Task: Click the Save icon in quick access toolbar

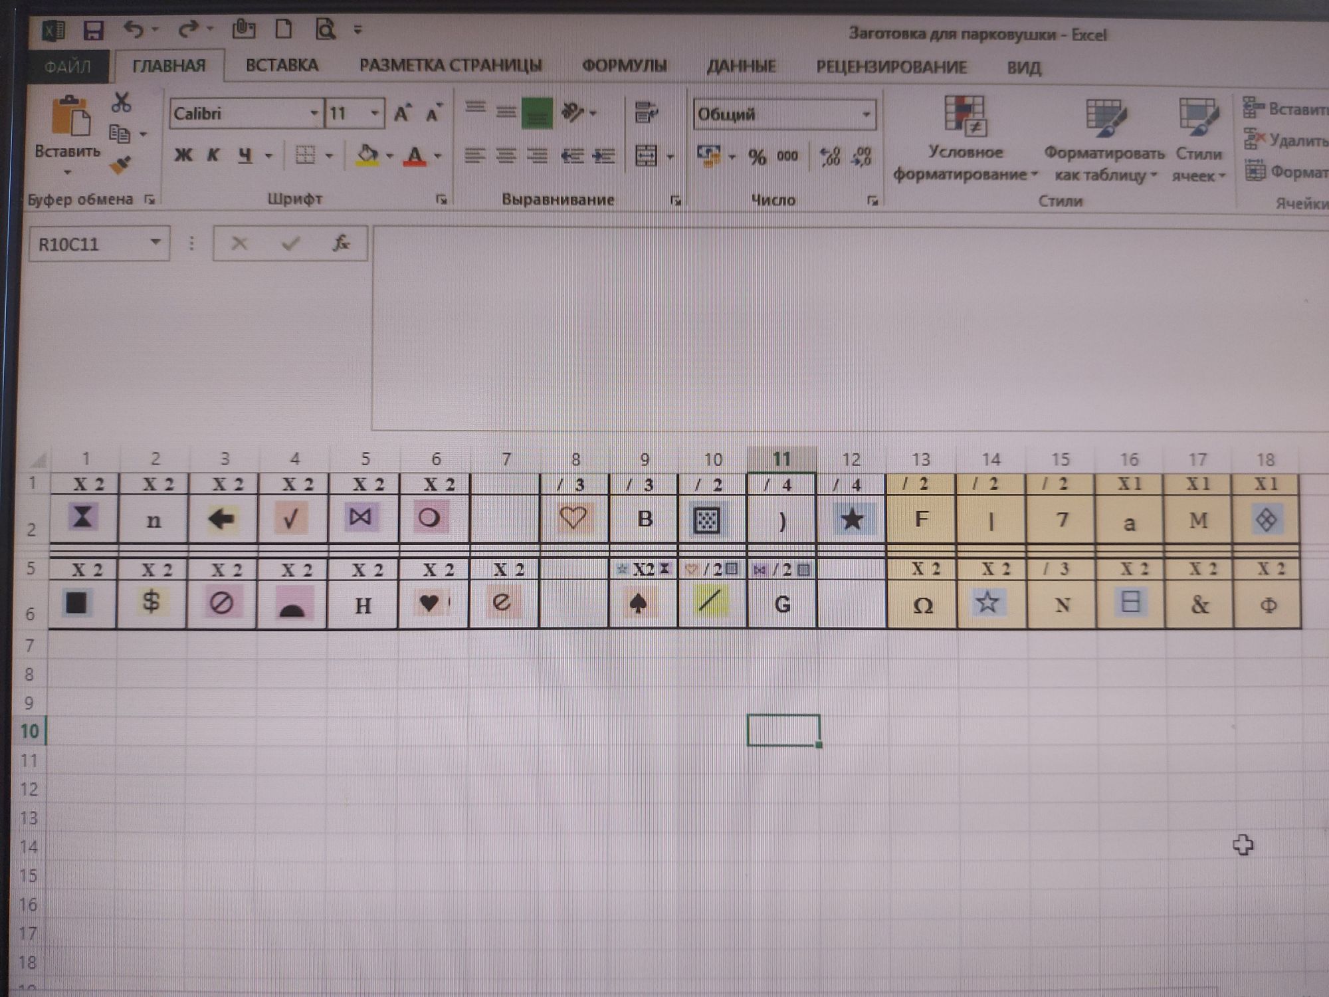Action: 94,30
